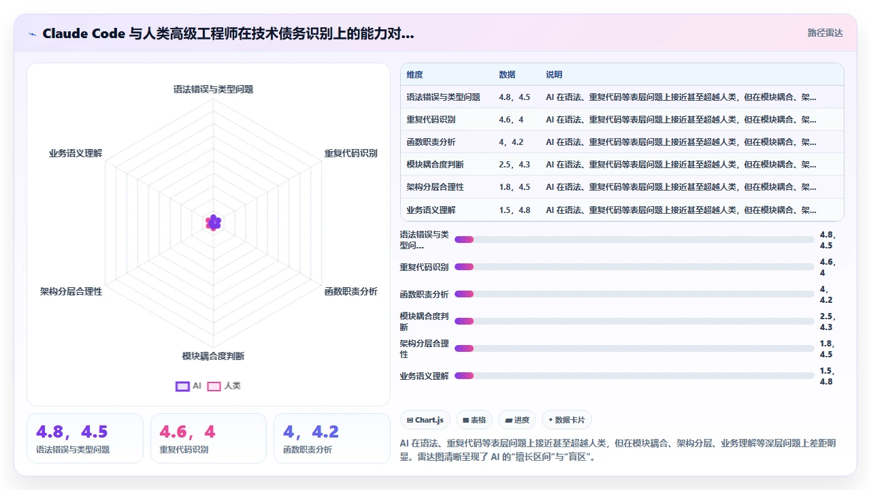The height and width of the screenshot is (490, 871).
Task: Select table row 业务语义理解
Action: point(622,210)
